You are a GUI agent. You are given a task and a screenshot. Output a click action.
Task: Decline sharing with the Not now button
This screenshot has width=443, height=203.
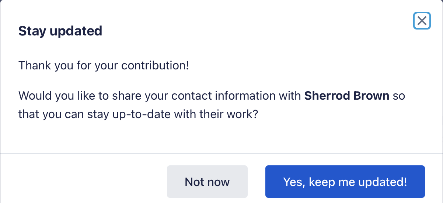[x=207, y=182]
